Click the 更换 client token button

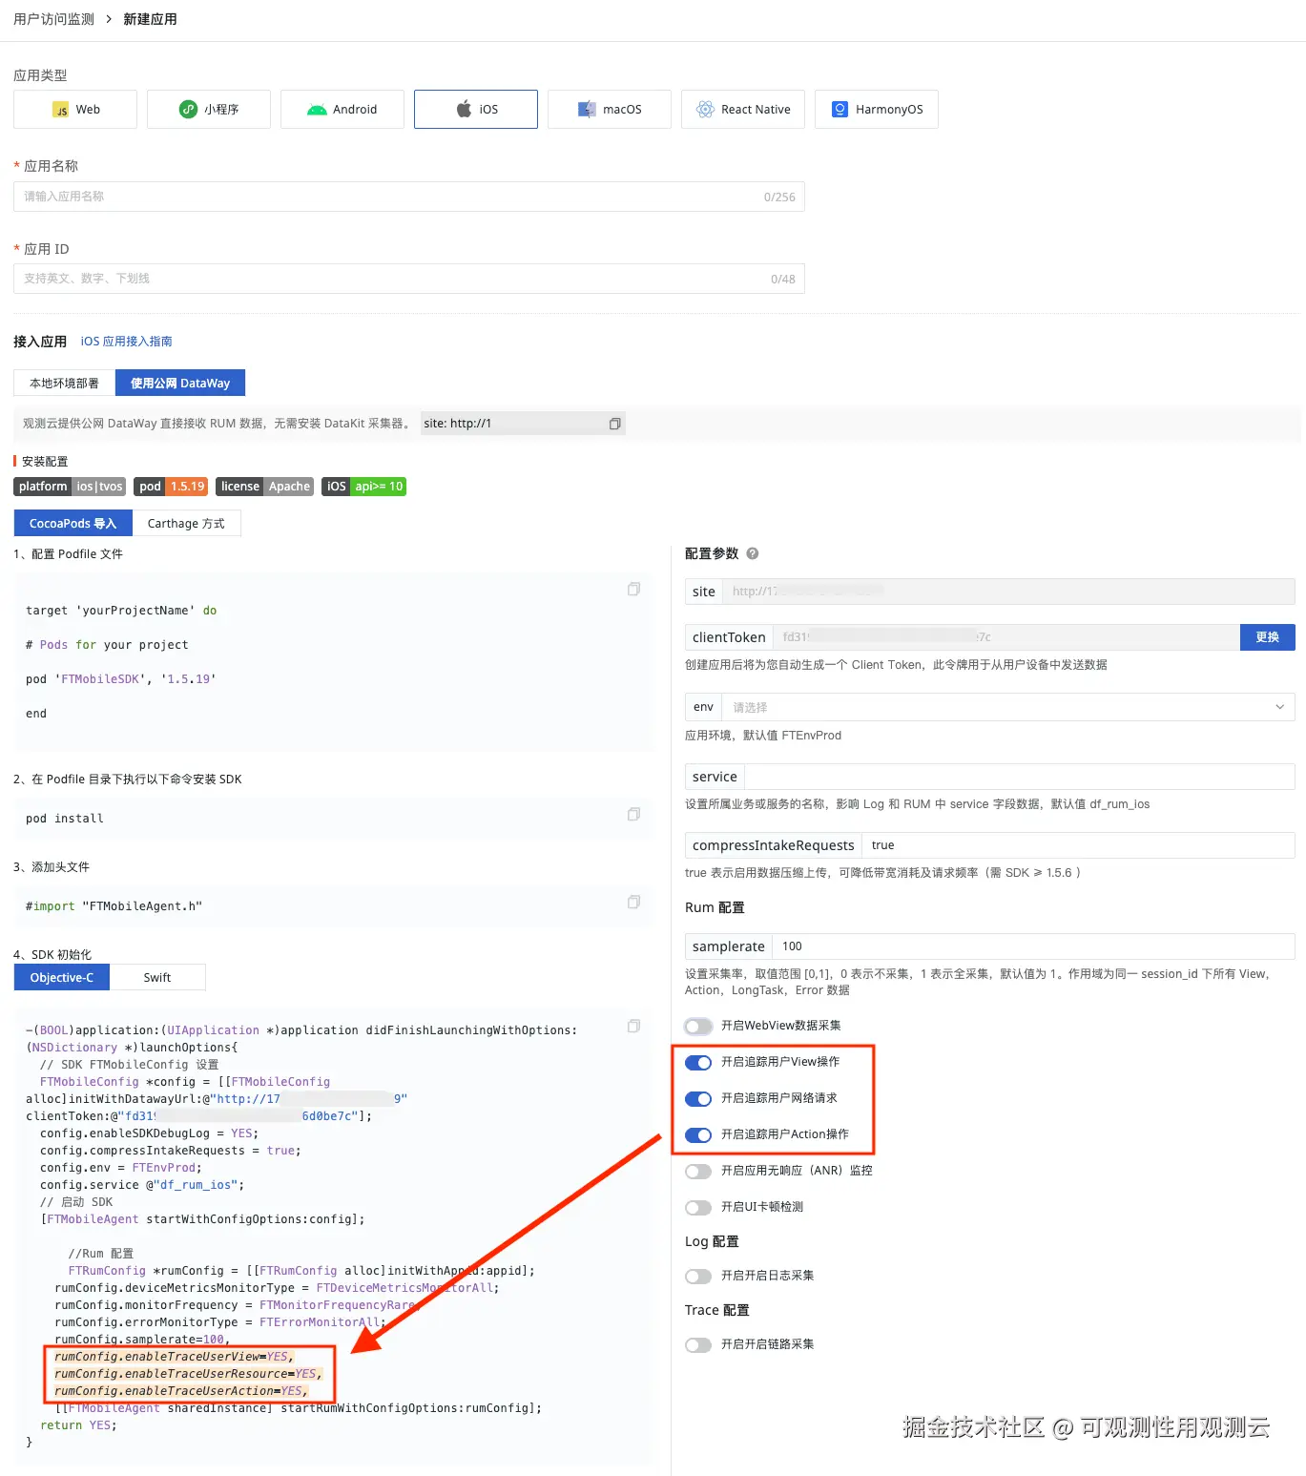1268,637
